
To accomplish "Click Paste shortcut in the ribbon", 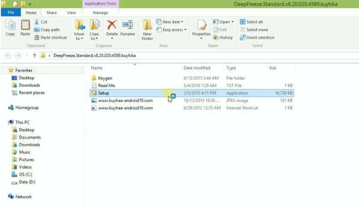I will [51, 38].
